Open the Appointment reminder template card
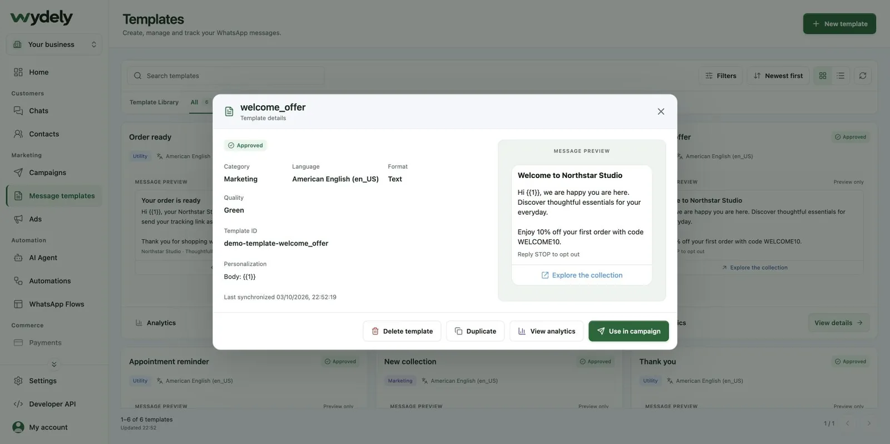Viewport: 890px width, 444px height. tap(243, 378)
